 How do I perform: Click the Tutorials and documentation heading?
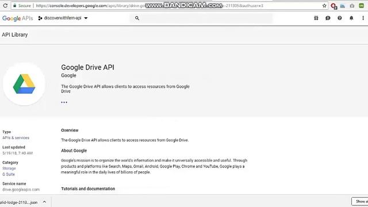point(88,189)
